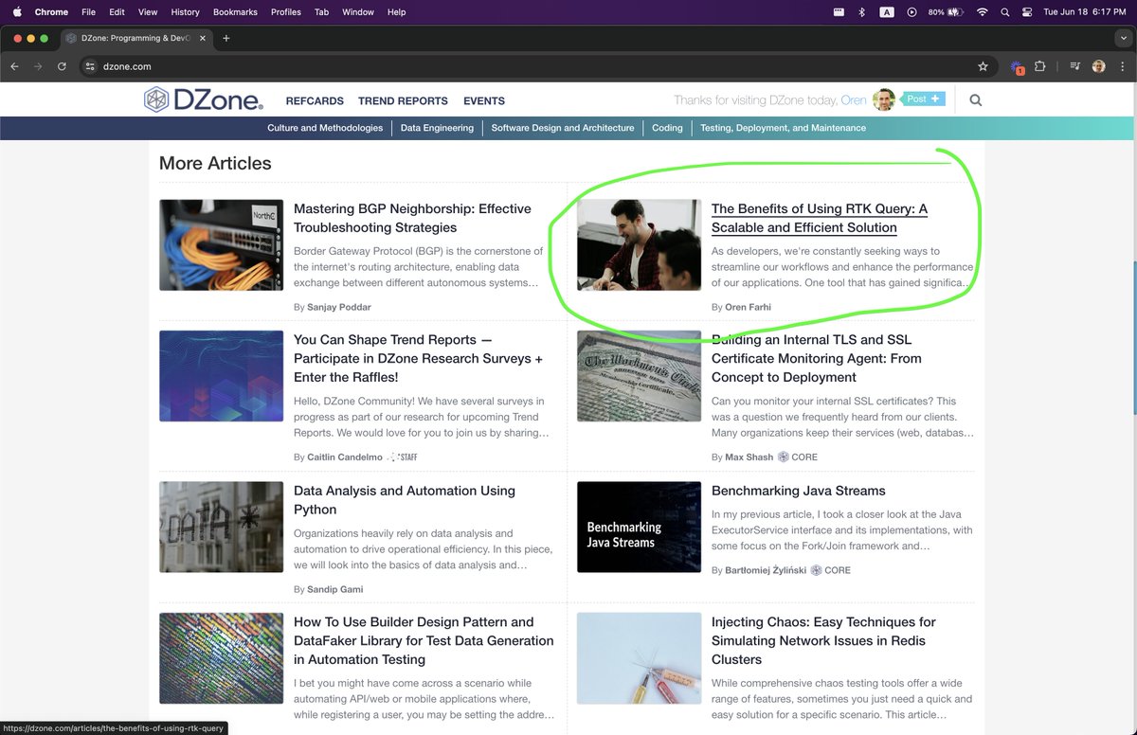The height and width of the screenshot is (735, 1137).
Task: Click the Post button
Action: 923,99
